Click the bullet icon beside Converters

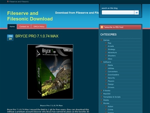pos(106,71)
